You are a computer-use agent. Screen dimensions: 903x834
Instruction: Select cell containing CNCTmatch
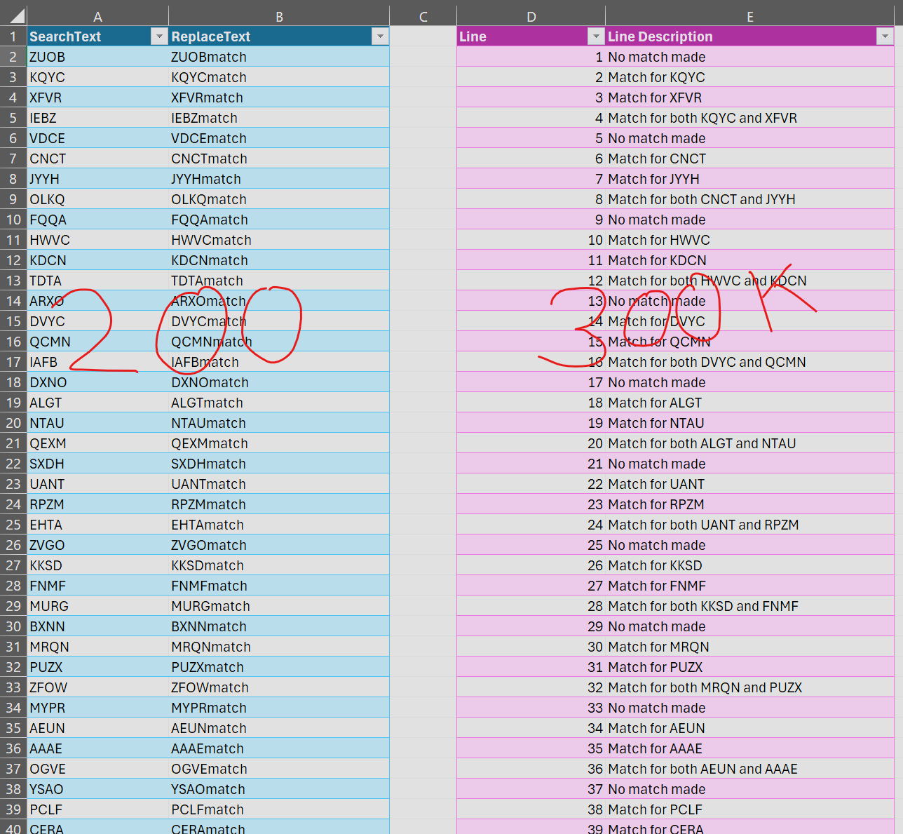pyautogui.click(x=279, y=159)
